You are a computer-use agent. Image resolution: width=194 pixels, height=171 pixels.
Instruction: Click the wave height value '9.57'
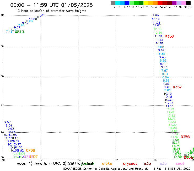coord(8,122)
